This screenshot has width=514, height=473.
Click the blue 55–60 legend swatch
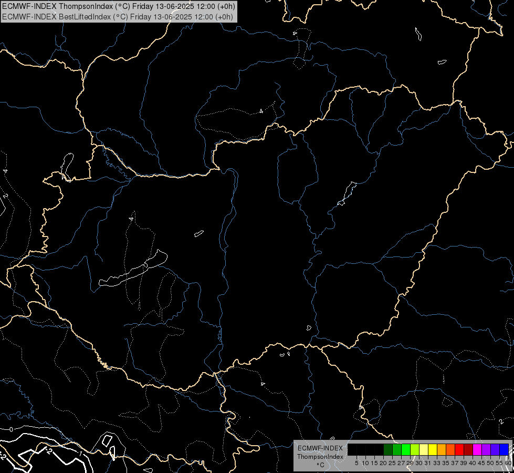(504, 449)
